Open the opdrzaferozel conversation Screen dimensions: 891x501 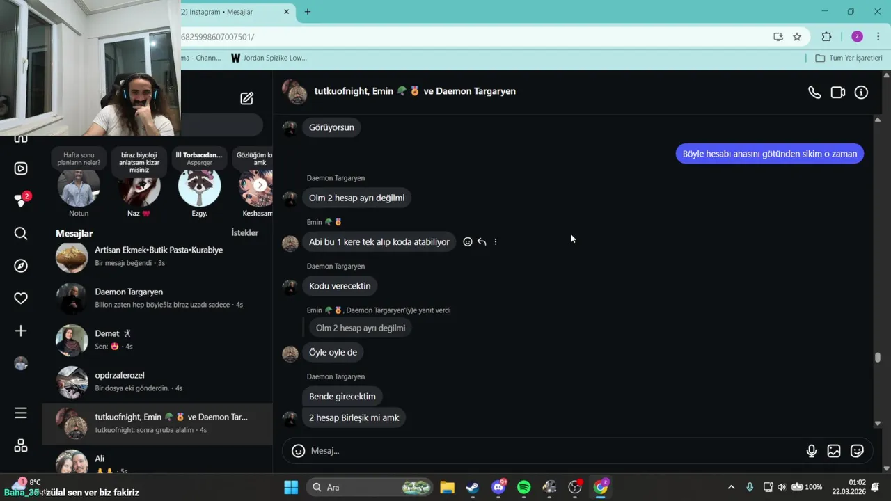(157, 381)
